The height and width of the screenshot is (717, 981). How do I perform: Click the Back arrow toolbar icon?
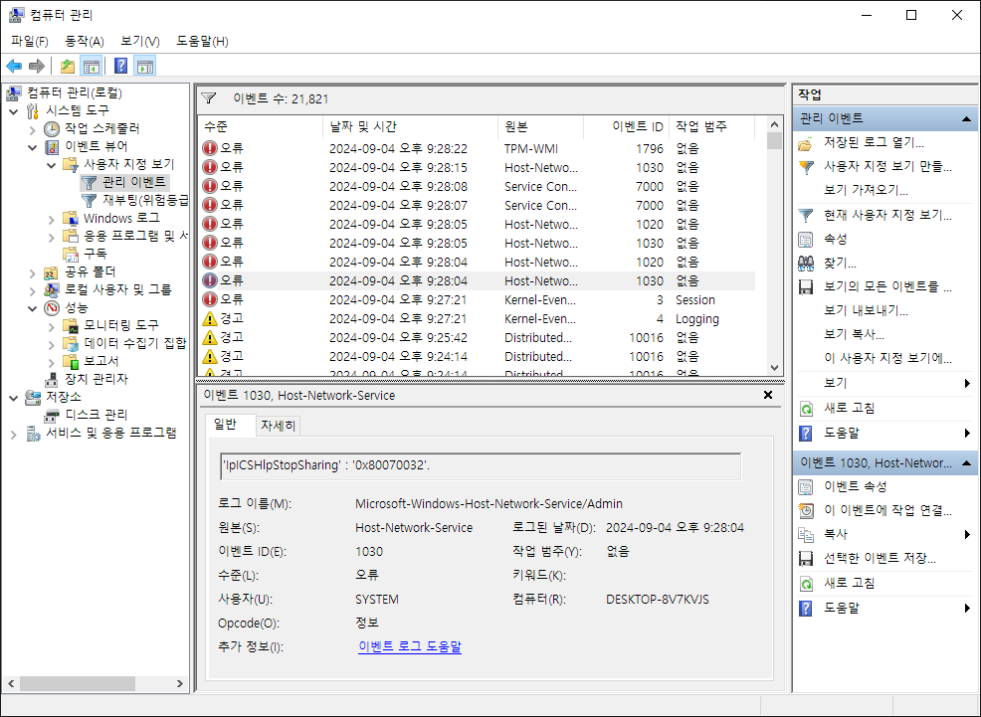tap(14, 66)
